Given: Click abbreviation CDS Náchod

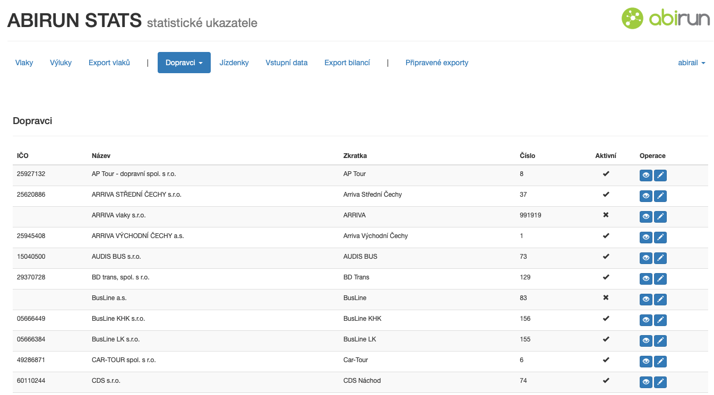Looking at the screenshot, I should coord(362,381).
